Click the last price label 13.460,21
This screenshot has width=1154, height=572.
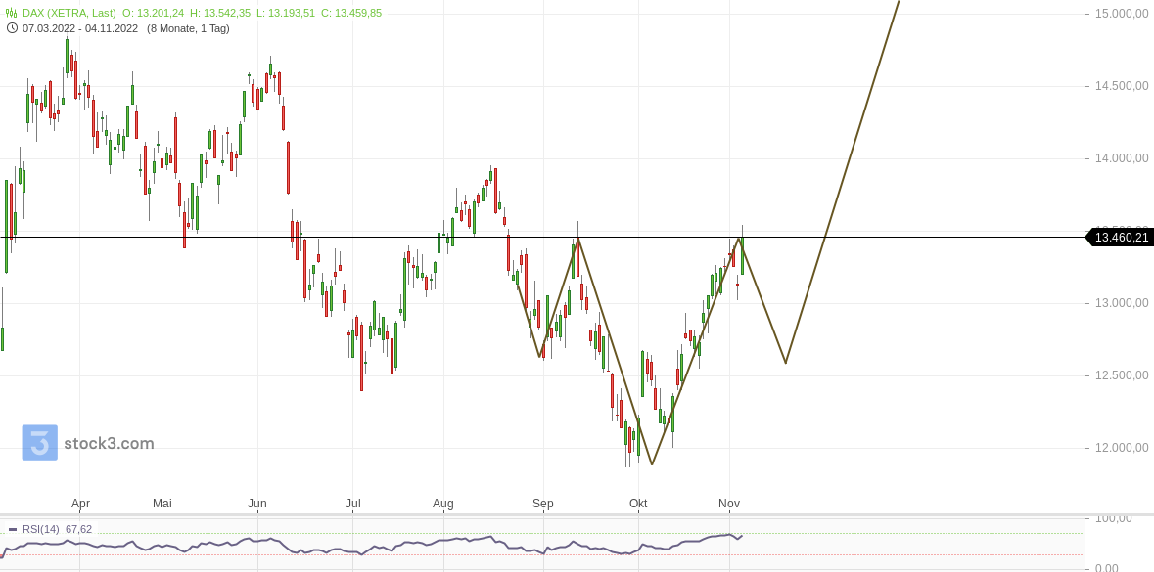[1123, 237]
